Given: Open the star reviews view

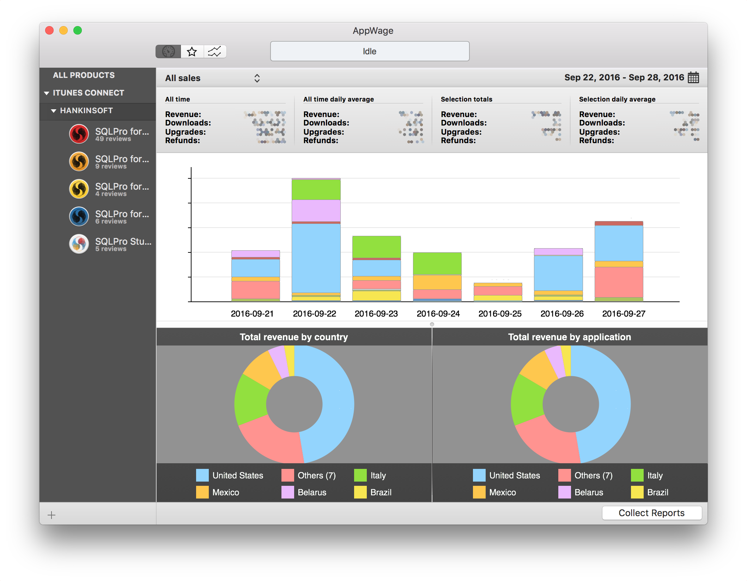Looking at the screenshot, I should [192, 51].
